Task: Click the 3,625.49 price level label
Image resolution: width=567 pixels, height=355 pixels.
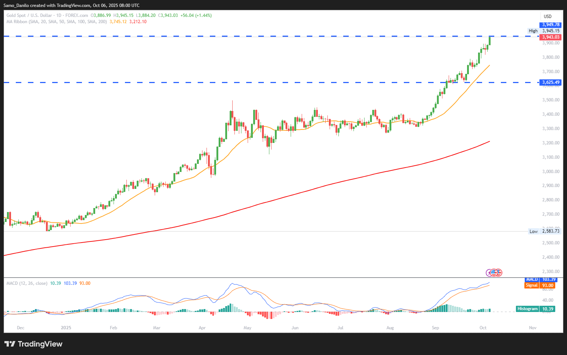Action: [x=550, y=82]
